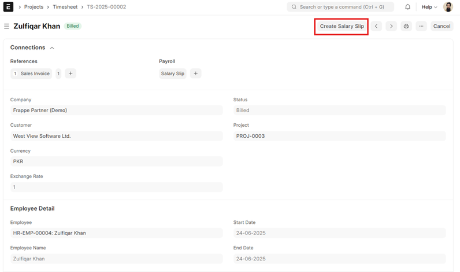Open the notifications bell icon

pyautogui.click(x=407, y=7)
